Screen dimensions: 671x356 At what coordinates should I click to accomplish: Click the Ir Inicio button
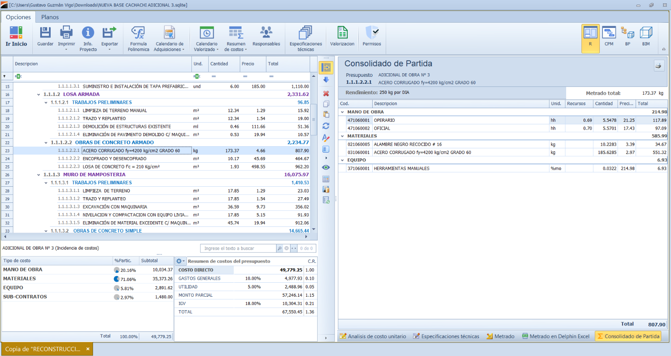16,36
